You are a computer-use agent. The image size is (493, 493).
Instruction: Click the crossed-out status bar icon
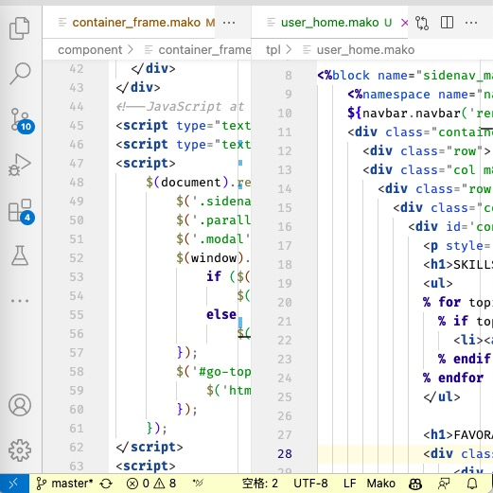click(198, 484)
